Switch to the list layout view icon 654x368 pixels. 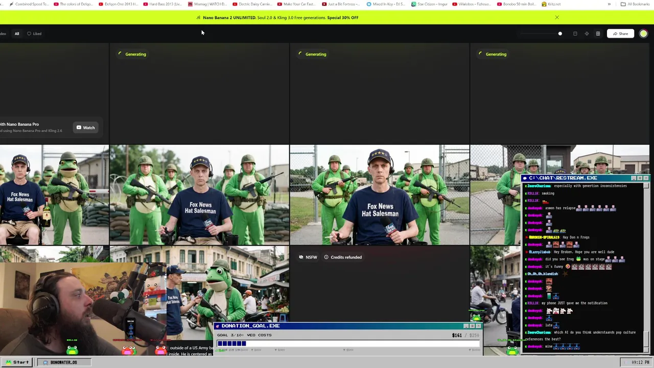[x=575, y=34]
